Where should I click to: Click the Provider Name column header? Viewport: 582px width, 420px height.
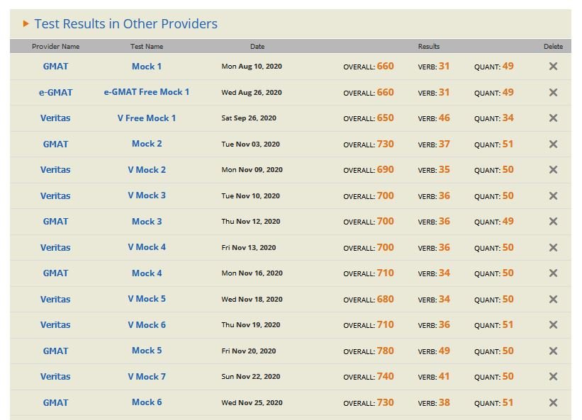(55, 47)
